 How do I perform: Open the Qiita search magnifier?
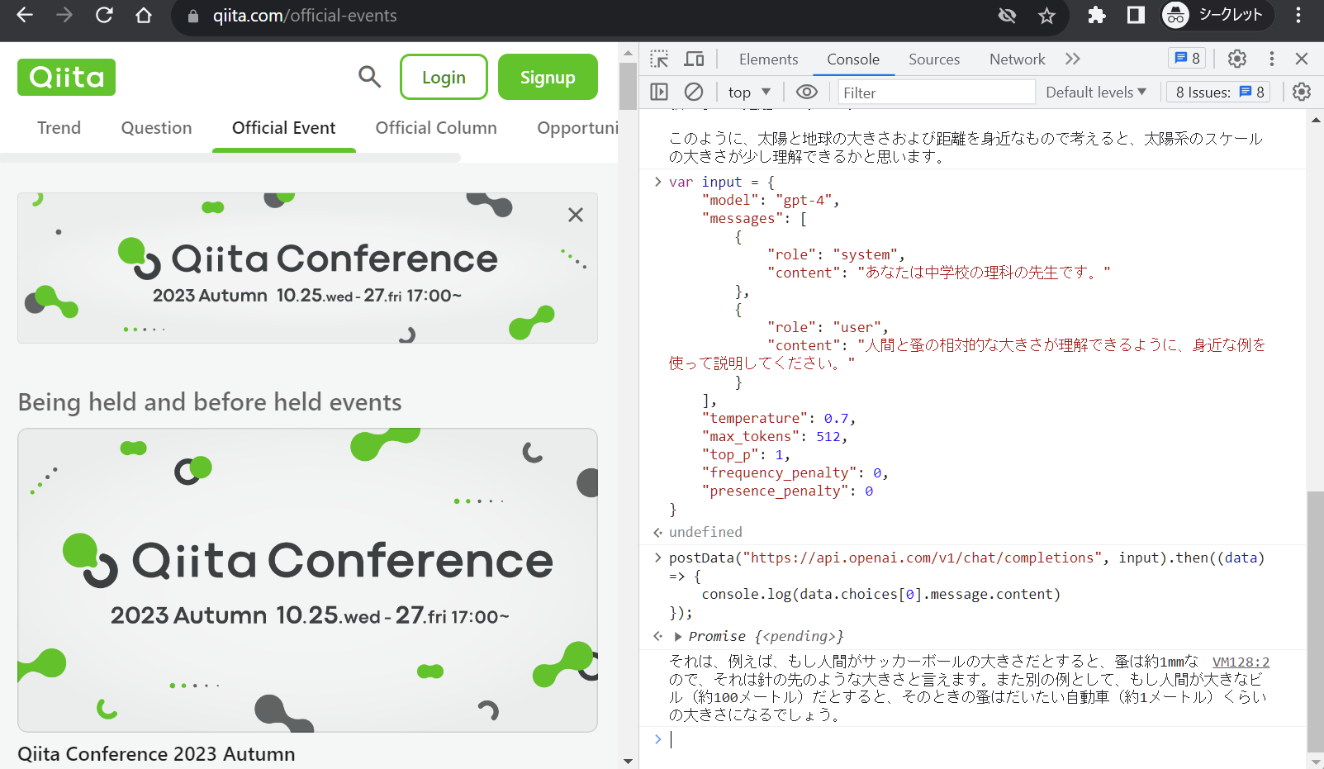(x=369, y=77)
